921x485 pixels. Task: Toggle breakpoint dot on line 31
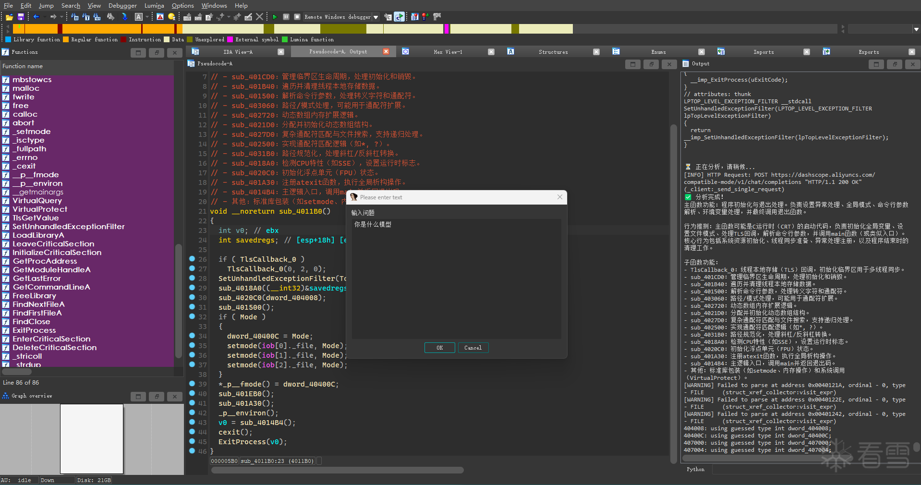(x=192, y=307)
